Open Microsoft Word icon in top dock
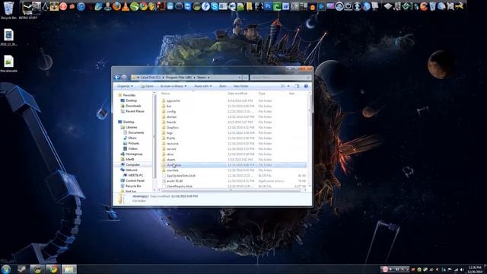 pyautogui.click(x=285, y=6)
